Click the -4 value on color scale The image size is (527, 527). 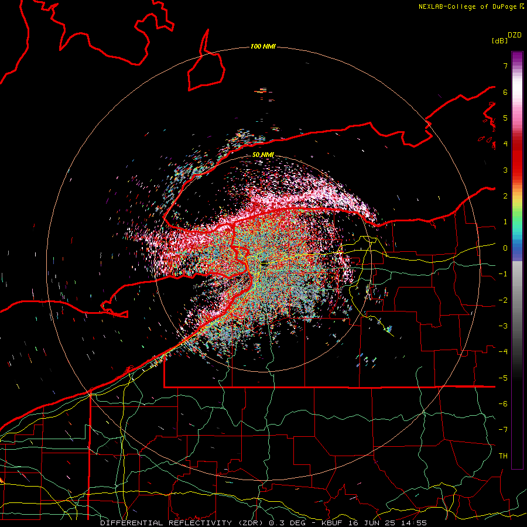(x=503, y=352)
